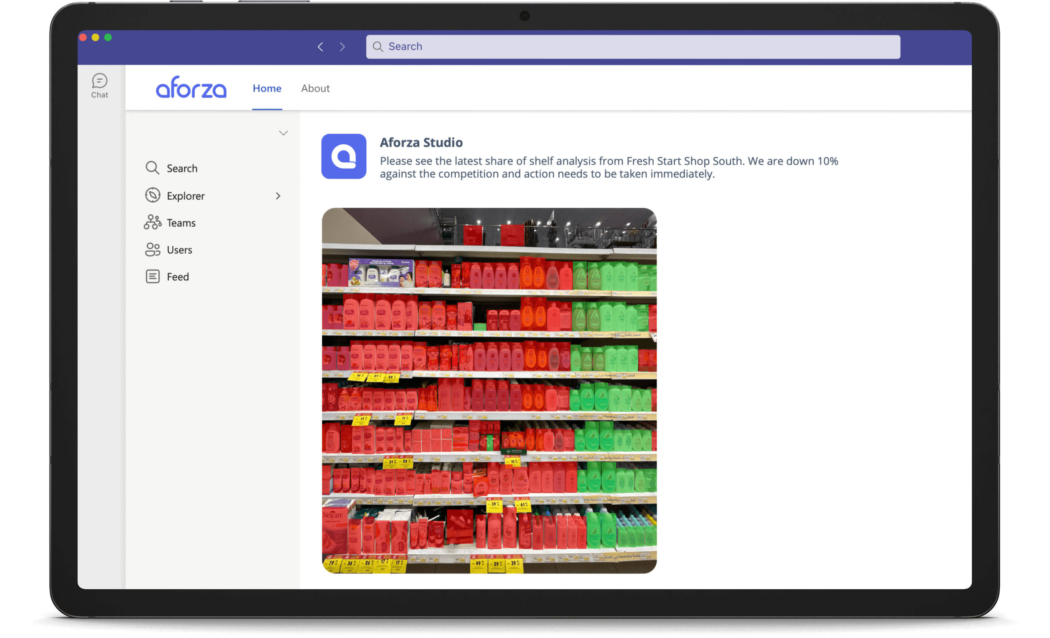1050x638 pixels.
Task: Open the sidebar dropdown arrow above Search
Action: coord(283,132)
